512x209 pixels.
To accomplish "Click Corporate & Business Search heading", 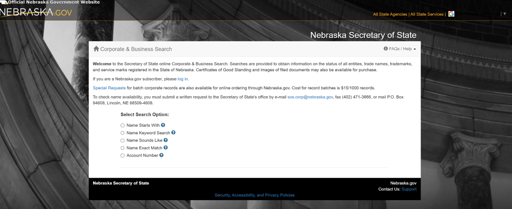I will click(136, 49).
